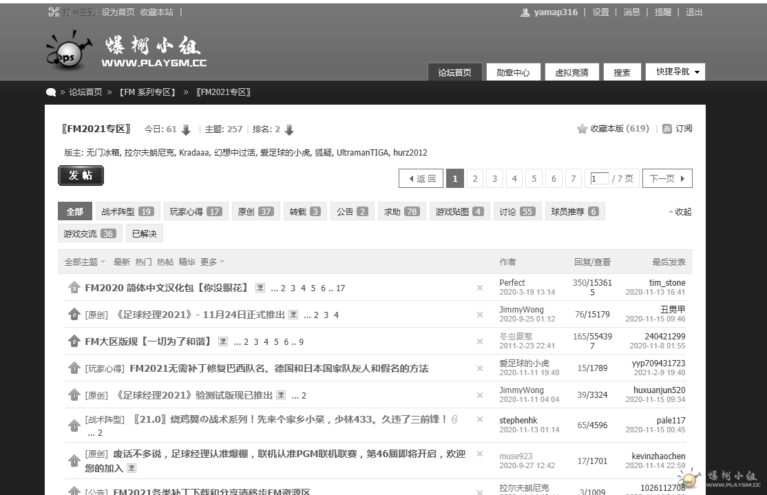Click author stephenhk
The width and height of the screenshot is (767, 495).
[518, 420]
